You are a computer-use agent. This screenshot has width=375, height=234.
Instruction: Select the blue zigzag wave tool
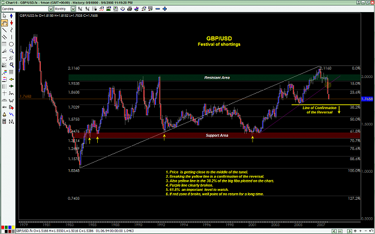pyautogui.click(x=11, y=115)
